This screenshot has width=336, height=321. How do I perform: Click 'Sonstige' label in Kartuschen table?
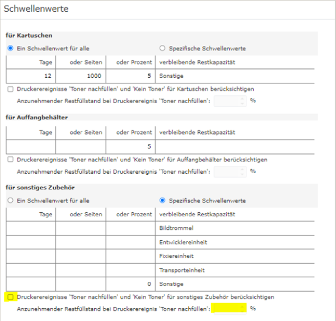pyautogui.click(x=171, y=76)
